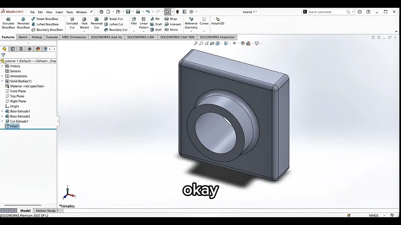Viewport: 401px width, 225px height.
Task: Click the Rib feature tool
Action: coord(155,19)
